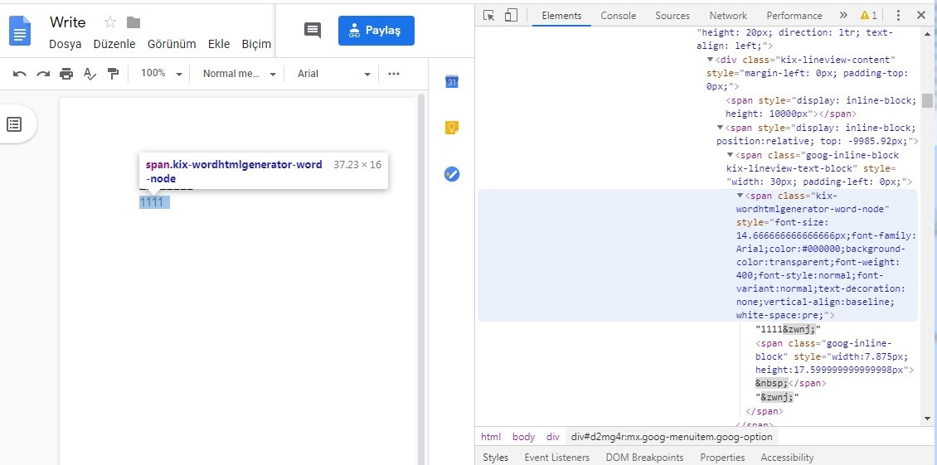Viewport: 937px width, 465px height.
Task: Open the document outline panel
Action: pyautogui.click(x=14, y=124)
